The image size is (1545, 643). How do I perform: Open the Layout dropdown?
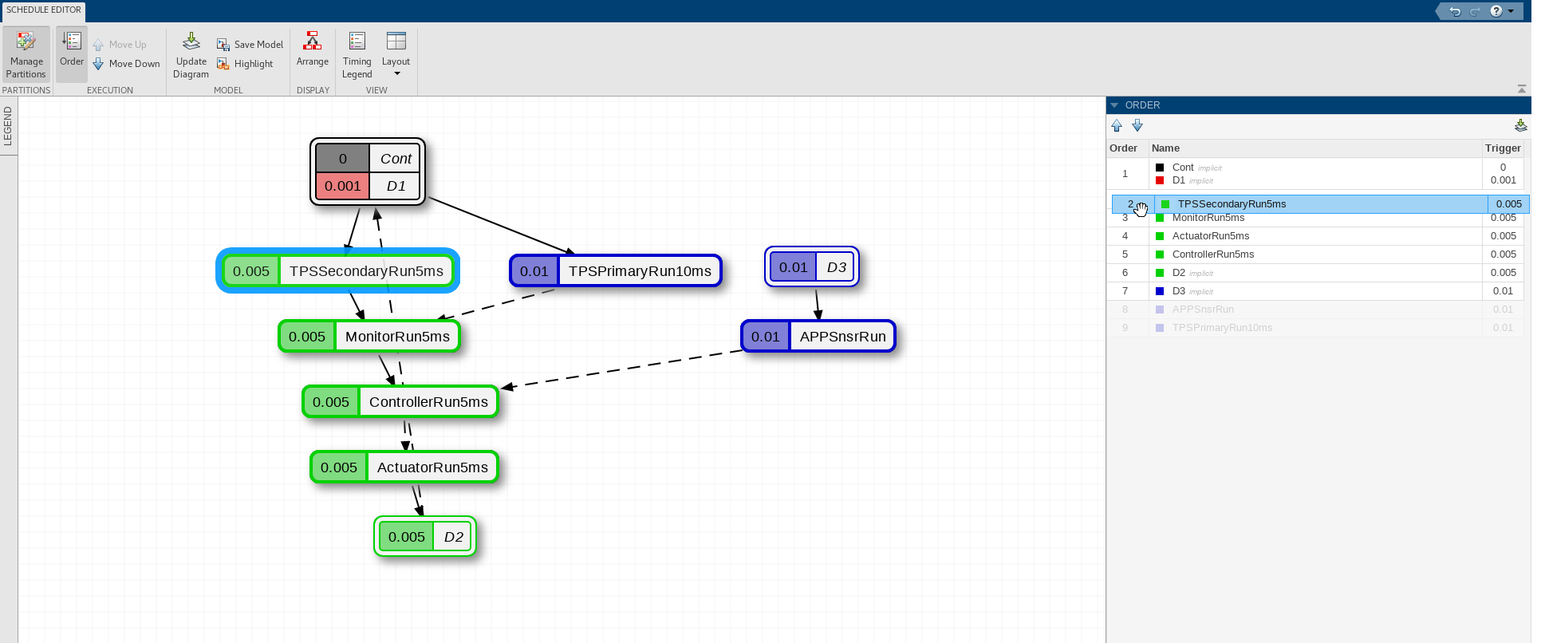coord(396,55)
